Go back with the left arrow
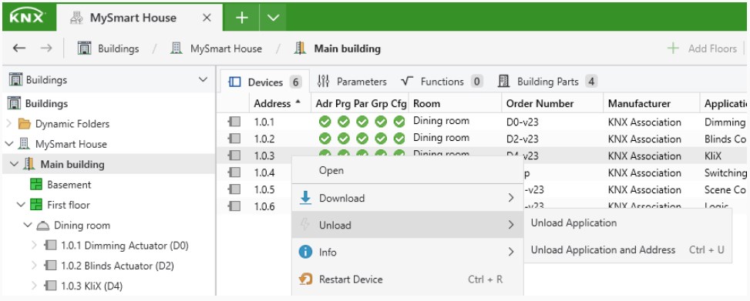This screenshot has height=301, width=750. (x=19, y=48)
